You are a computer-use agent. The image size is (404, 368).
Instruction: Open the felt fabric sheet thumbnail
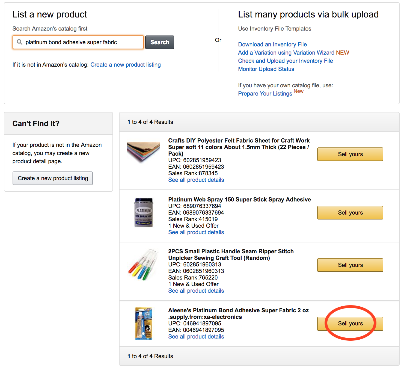pyautogui.click(x=144, y=152)
